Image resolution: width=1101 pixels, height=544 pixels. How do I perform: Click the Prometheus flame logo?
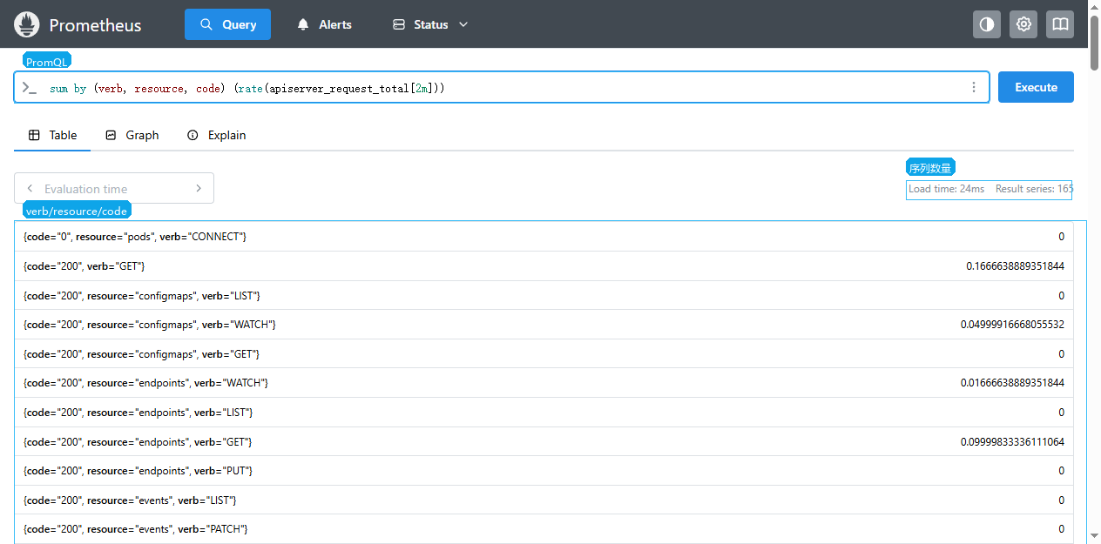coord(27,24)
